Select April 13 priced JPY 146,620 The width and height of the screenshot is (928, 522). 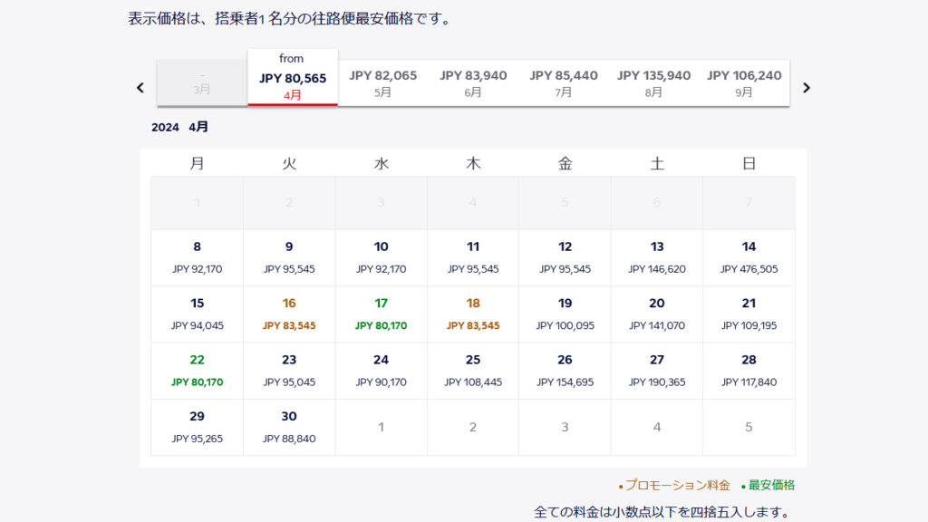[x=657, y=257]
